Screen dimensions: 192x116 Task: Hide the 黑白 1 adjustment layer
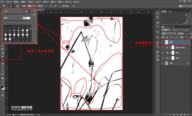pos(162,53)
